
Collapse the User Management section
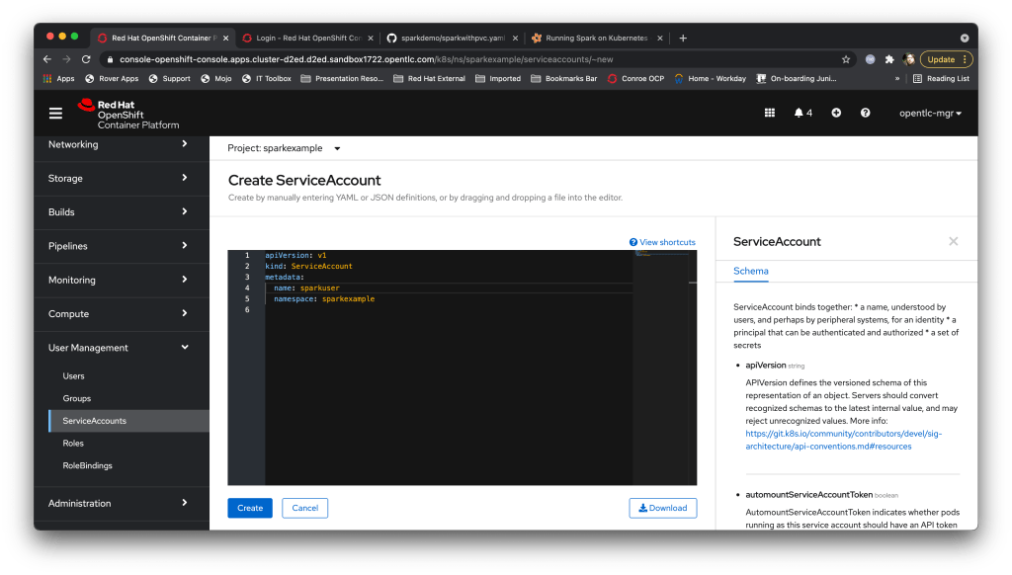pos(119,348)
